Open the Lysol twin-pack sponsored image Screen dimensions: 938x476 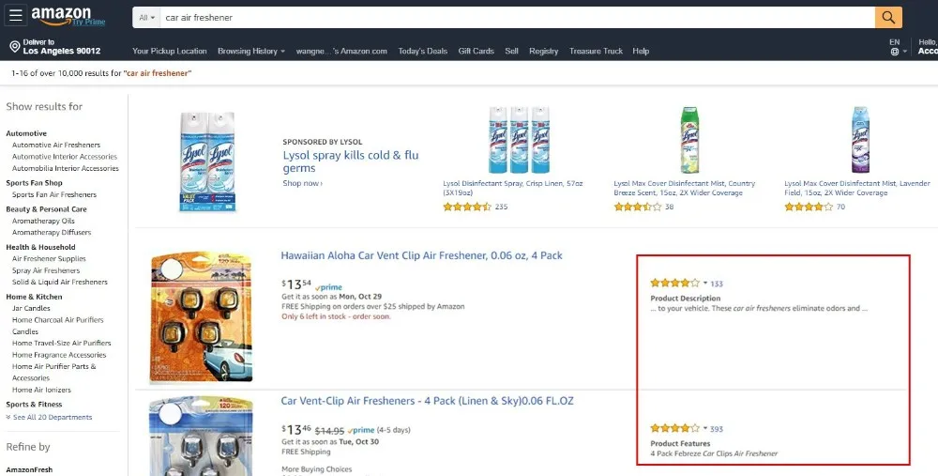207,161
